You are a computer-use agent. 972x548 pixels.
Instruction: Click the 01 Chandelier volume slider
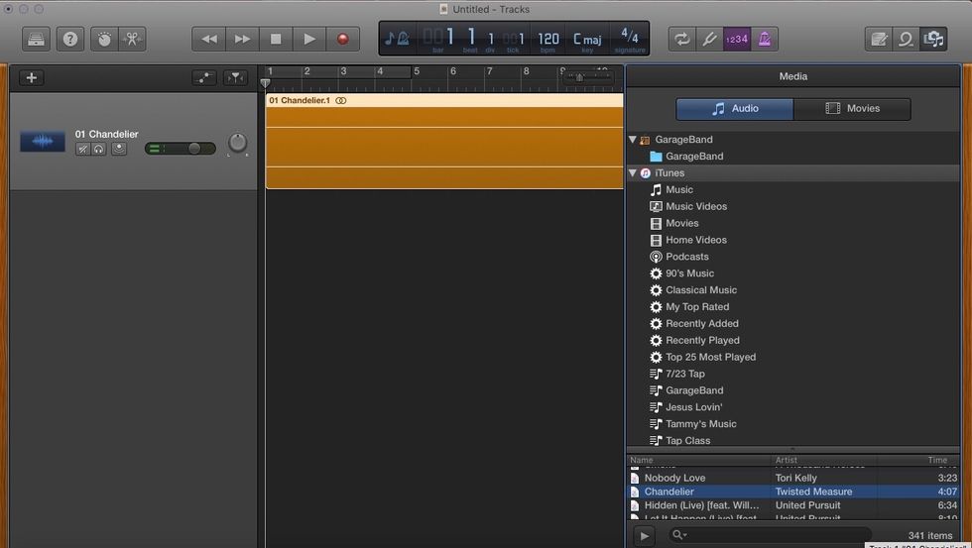[180, 149]
